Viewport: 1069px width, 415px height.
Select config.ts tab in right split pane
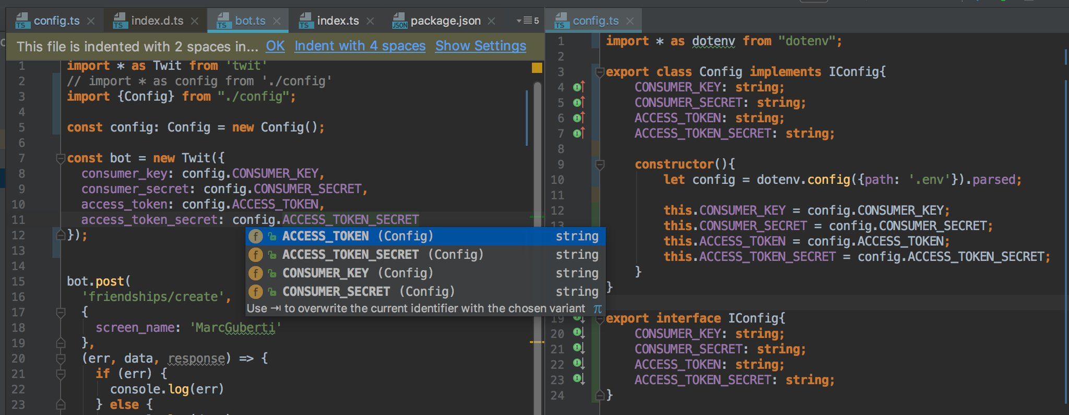[595, 21]
